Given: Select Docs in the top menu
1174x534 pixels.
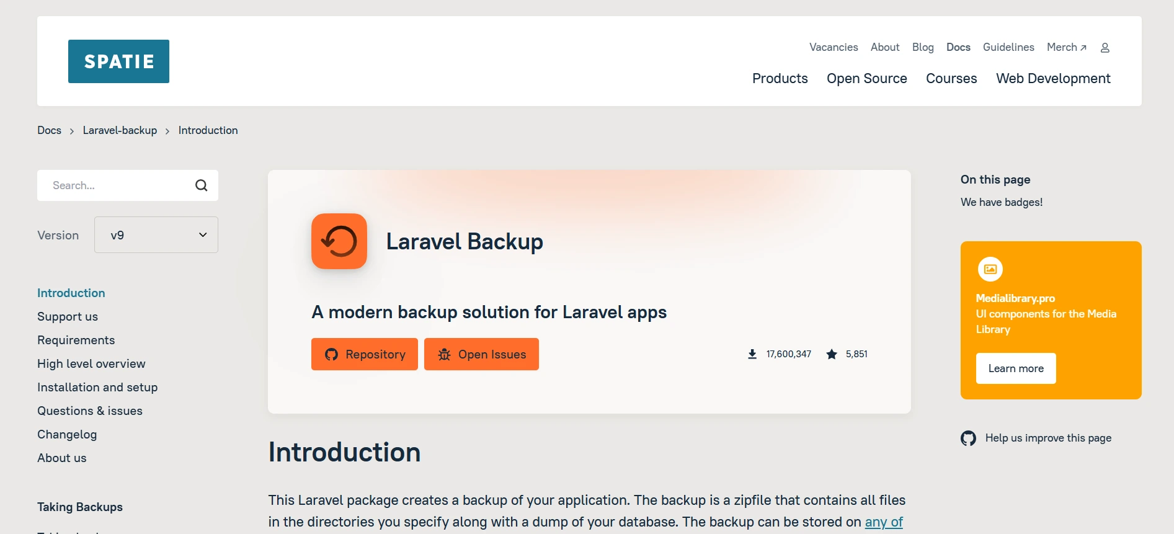Looking at the screenshot, I should coord(958,47).
